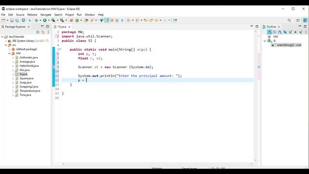Click the blue overview ruler marker
This screenshot has height=174, width=309.
pos(259,67)
